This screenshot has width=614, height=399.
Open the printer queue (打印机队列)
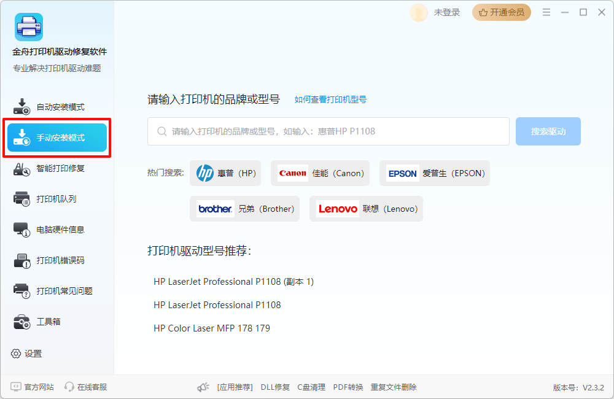click(x=56, y=199)
